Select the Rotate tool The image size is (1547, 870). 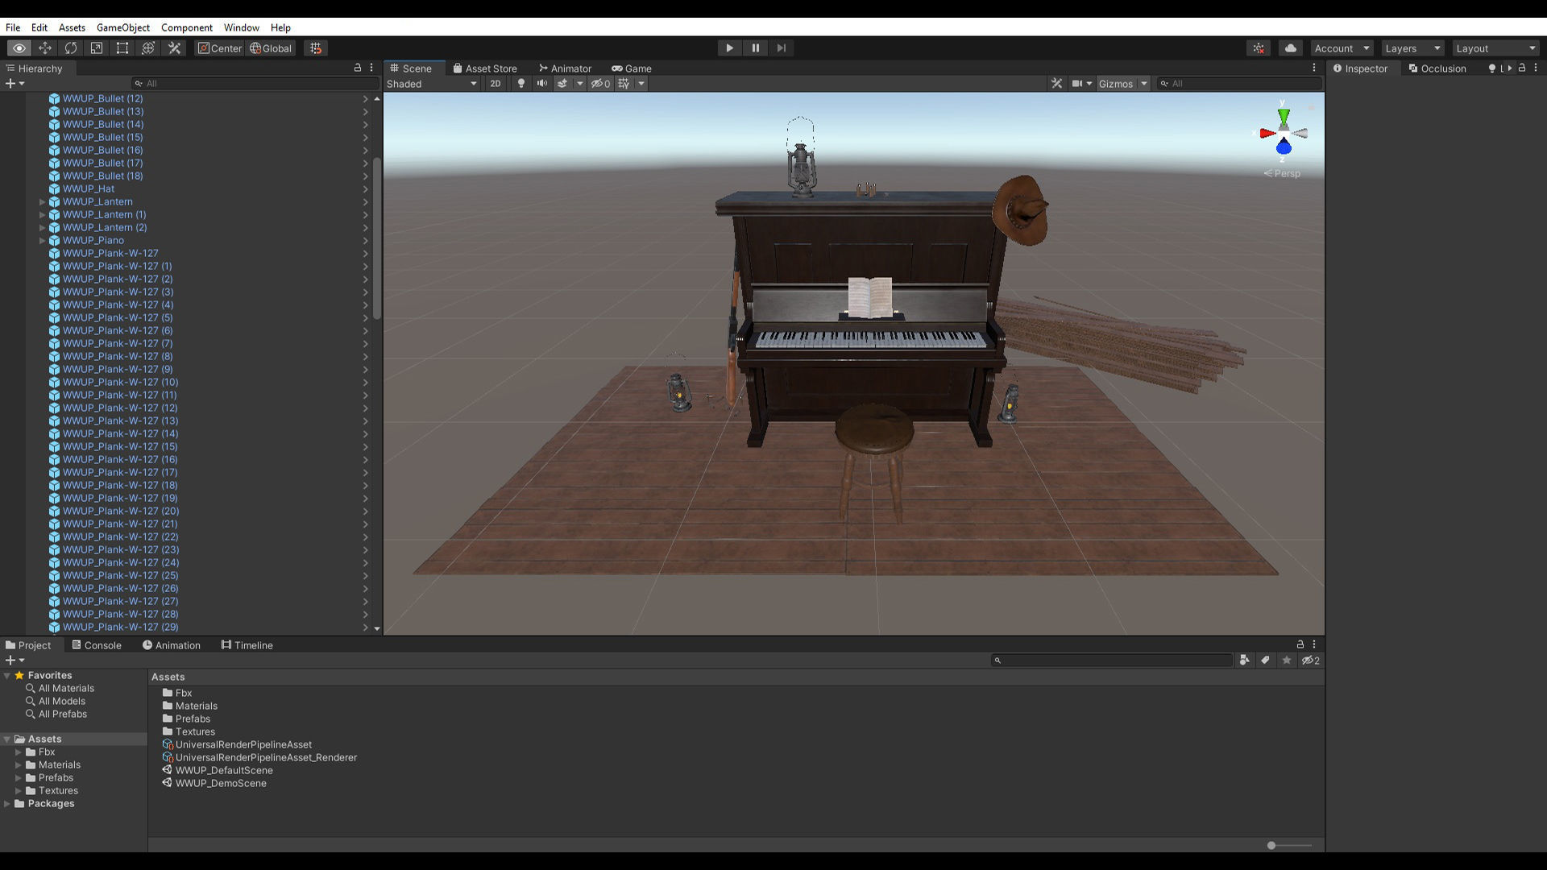tap(71, 48)
